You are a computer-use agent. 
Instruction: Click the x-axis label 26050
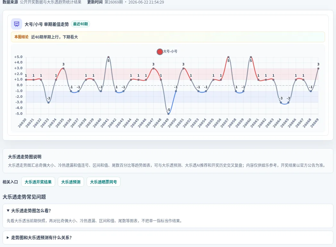(172, 123)
